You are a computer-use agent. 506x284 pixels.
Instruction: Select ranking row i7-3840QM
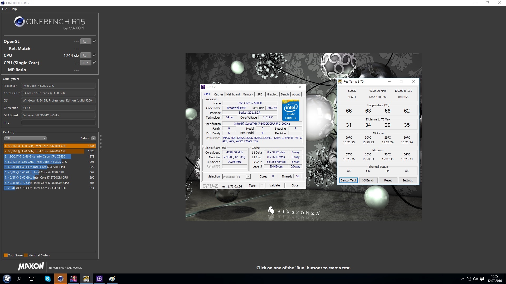(x=49, y=183)
